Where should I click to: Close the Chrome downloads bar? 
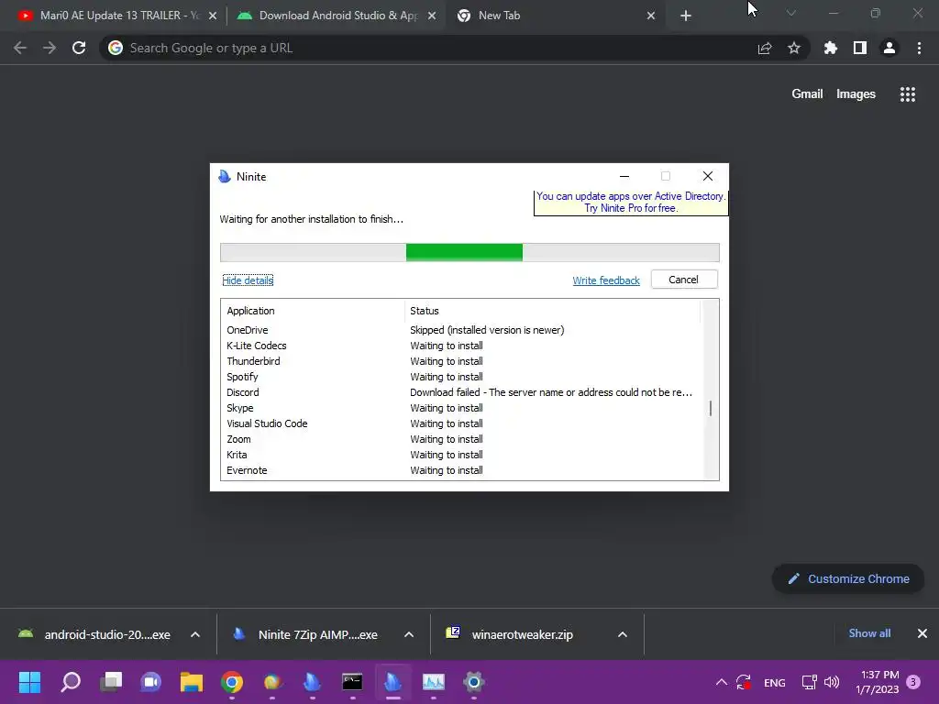pyautogui.click(x=922, y=633)
